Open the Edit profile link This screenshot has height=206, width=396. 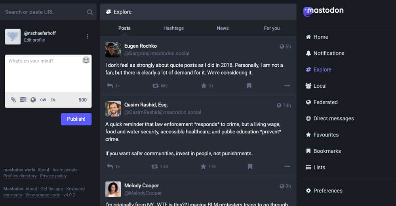pos(34,40)
